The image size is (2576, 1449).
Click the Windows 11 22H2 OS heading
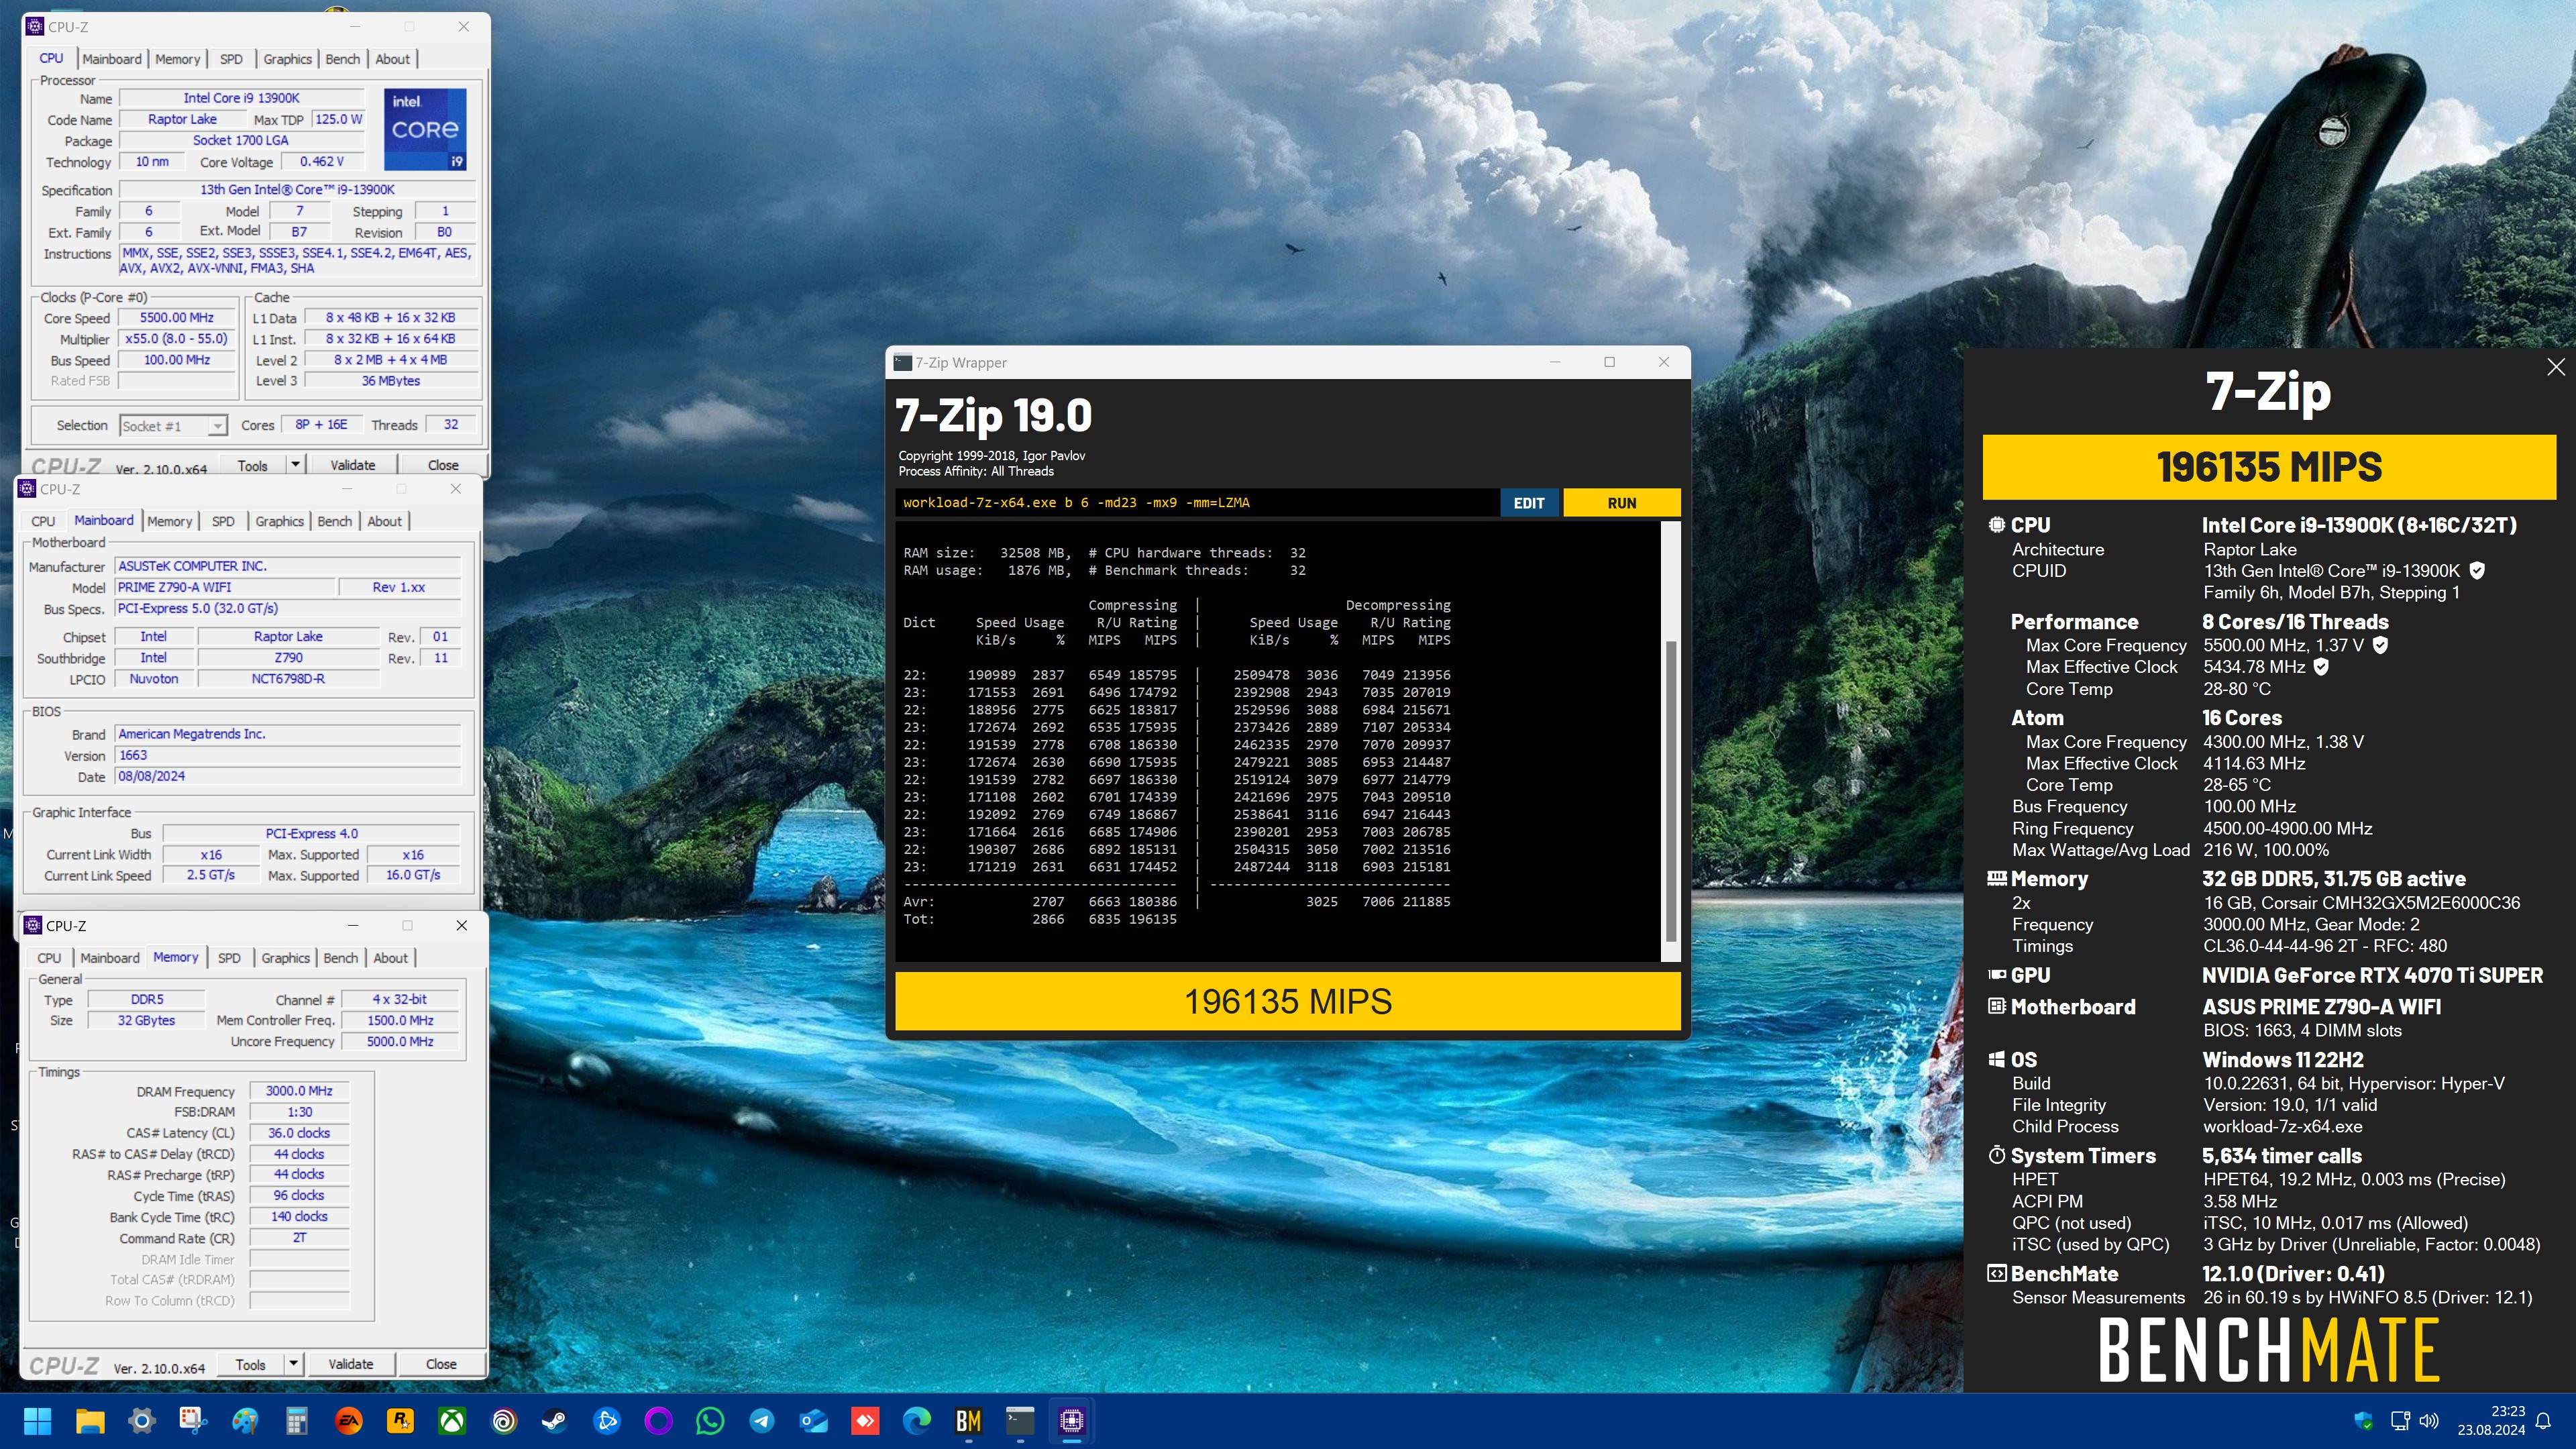(x=2283, y=1060)
